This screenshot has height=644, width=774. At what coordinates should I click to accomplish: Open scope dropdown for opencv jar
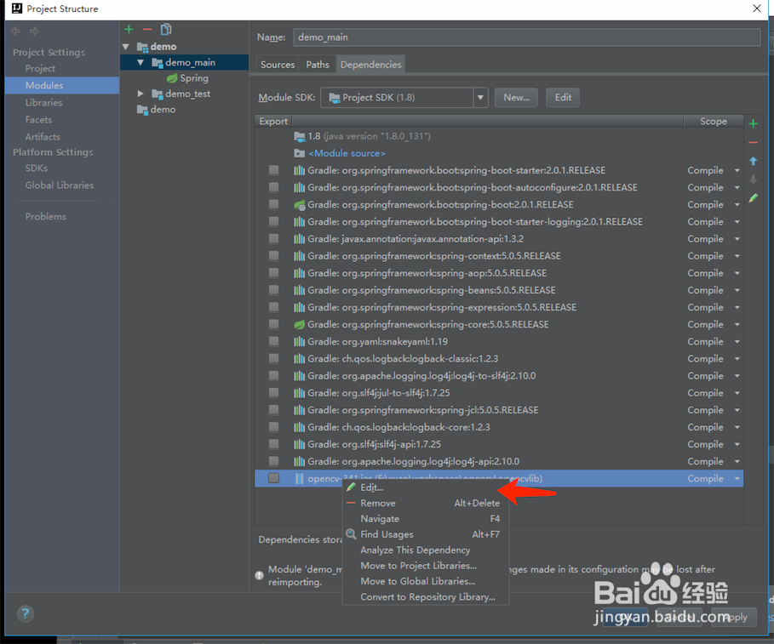737,479
